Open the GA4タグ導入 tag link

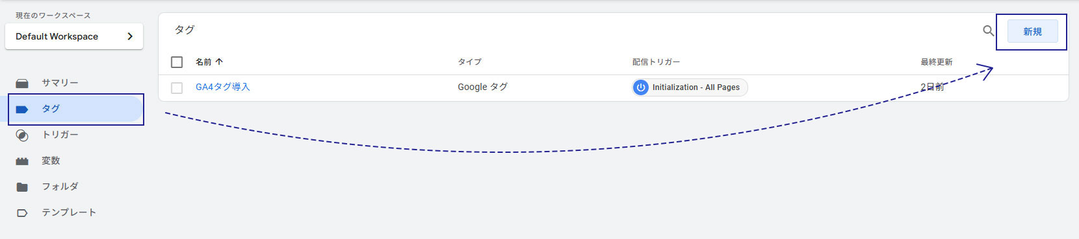pyautogui.click(x=222, y=87)
